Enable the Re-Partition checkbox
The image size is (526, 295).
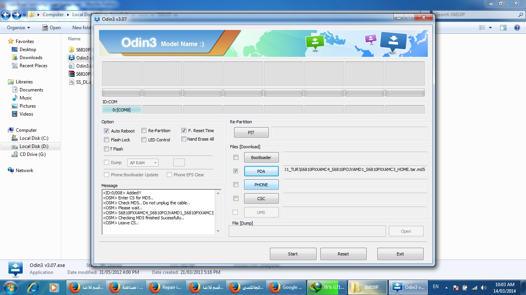pyautogui.click(x=144, y=131)
